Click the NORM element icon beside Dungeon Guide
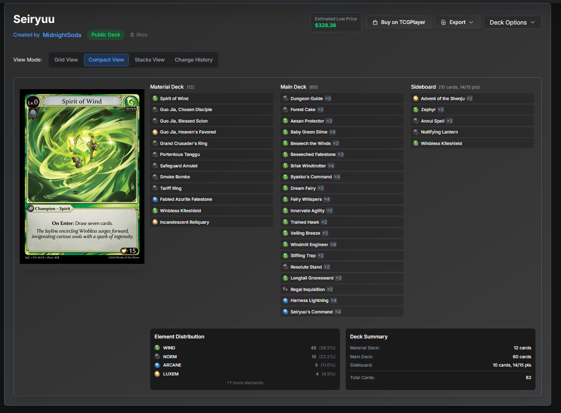The width and height of the screenshot is (561, 413). click(286, 98)
